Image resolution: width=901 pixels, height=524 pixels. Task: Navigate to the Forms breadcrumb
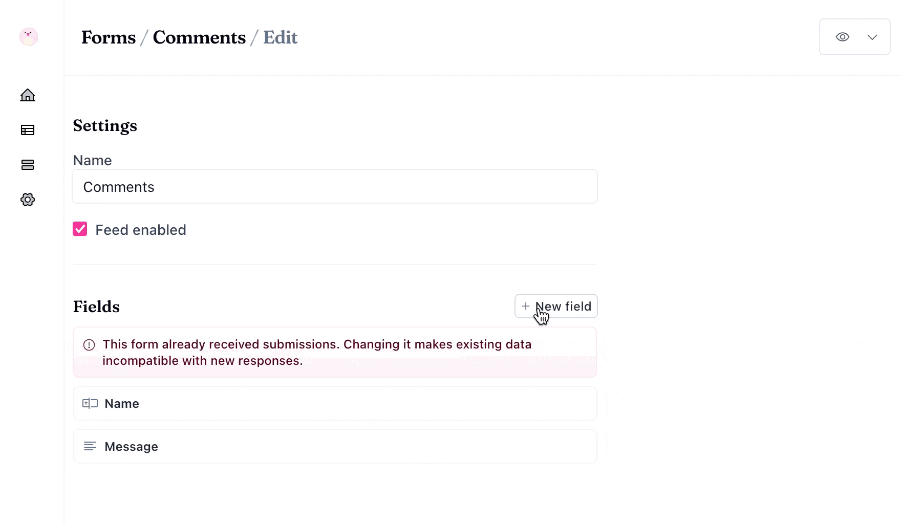point(109,37)
